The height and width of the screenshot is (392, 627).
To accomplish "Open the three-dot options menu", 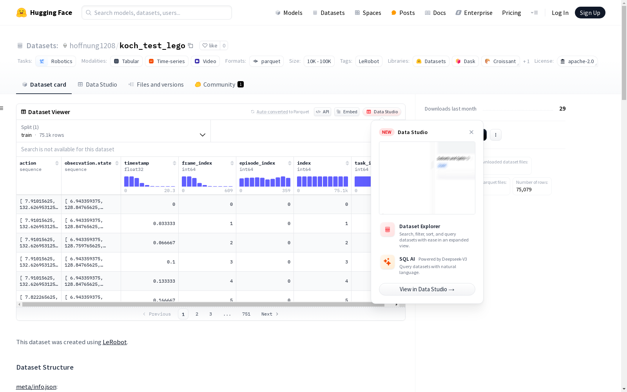I will pyautogui.click(x=496, y=135).
